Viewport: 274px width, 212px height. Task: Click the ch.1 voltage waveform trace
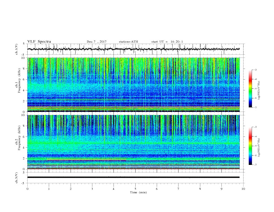click(133, 49)
